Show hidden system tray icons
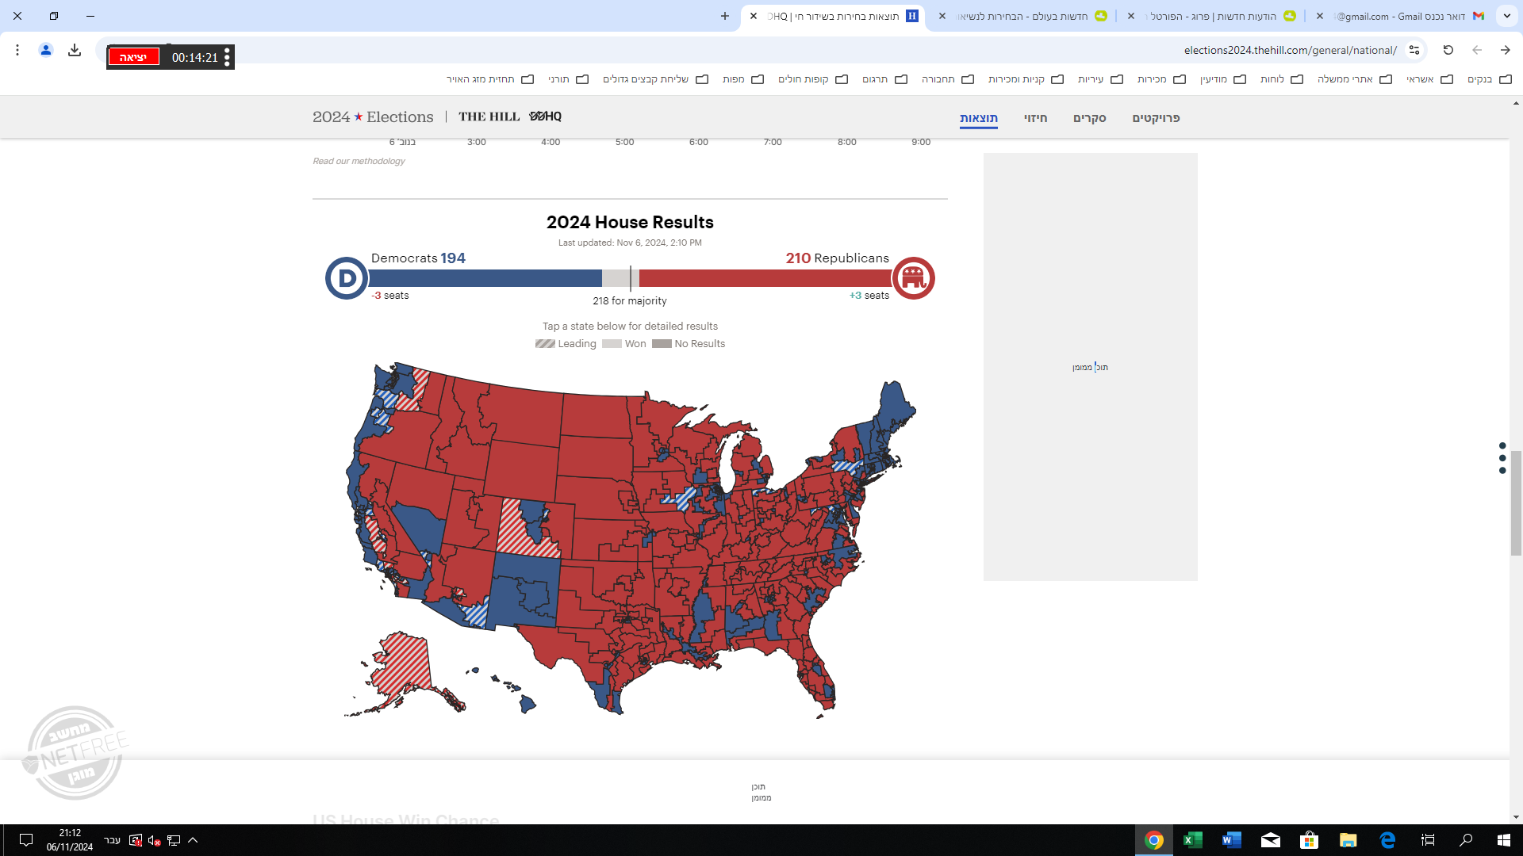 tap(193, 840)
